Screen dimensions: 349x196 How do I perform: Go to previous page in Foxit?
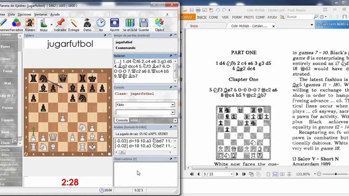click(198, 174)
